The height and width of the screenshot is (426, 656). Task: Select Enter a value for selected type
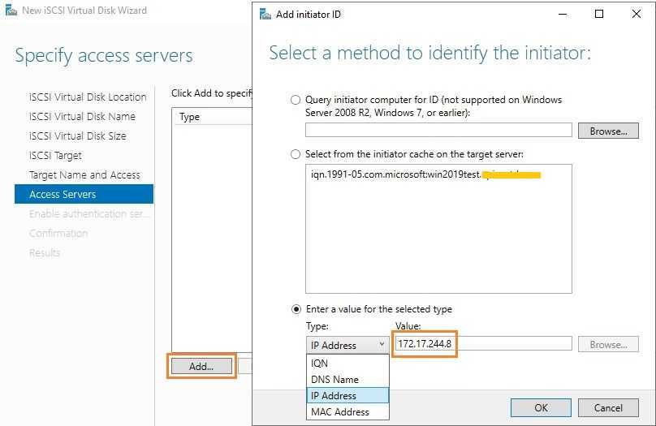pyautogui.click(x=296, y=309)
